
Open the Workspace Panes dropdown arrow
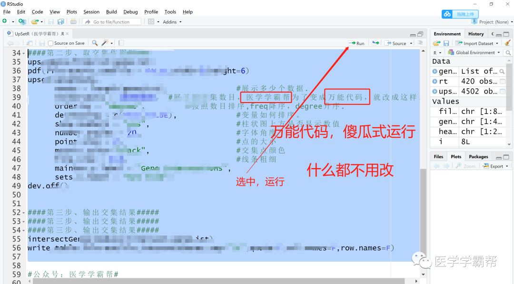coord(158,22)
